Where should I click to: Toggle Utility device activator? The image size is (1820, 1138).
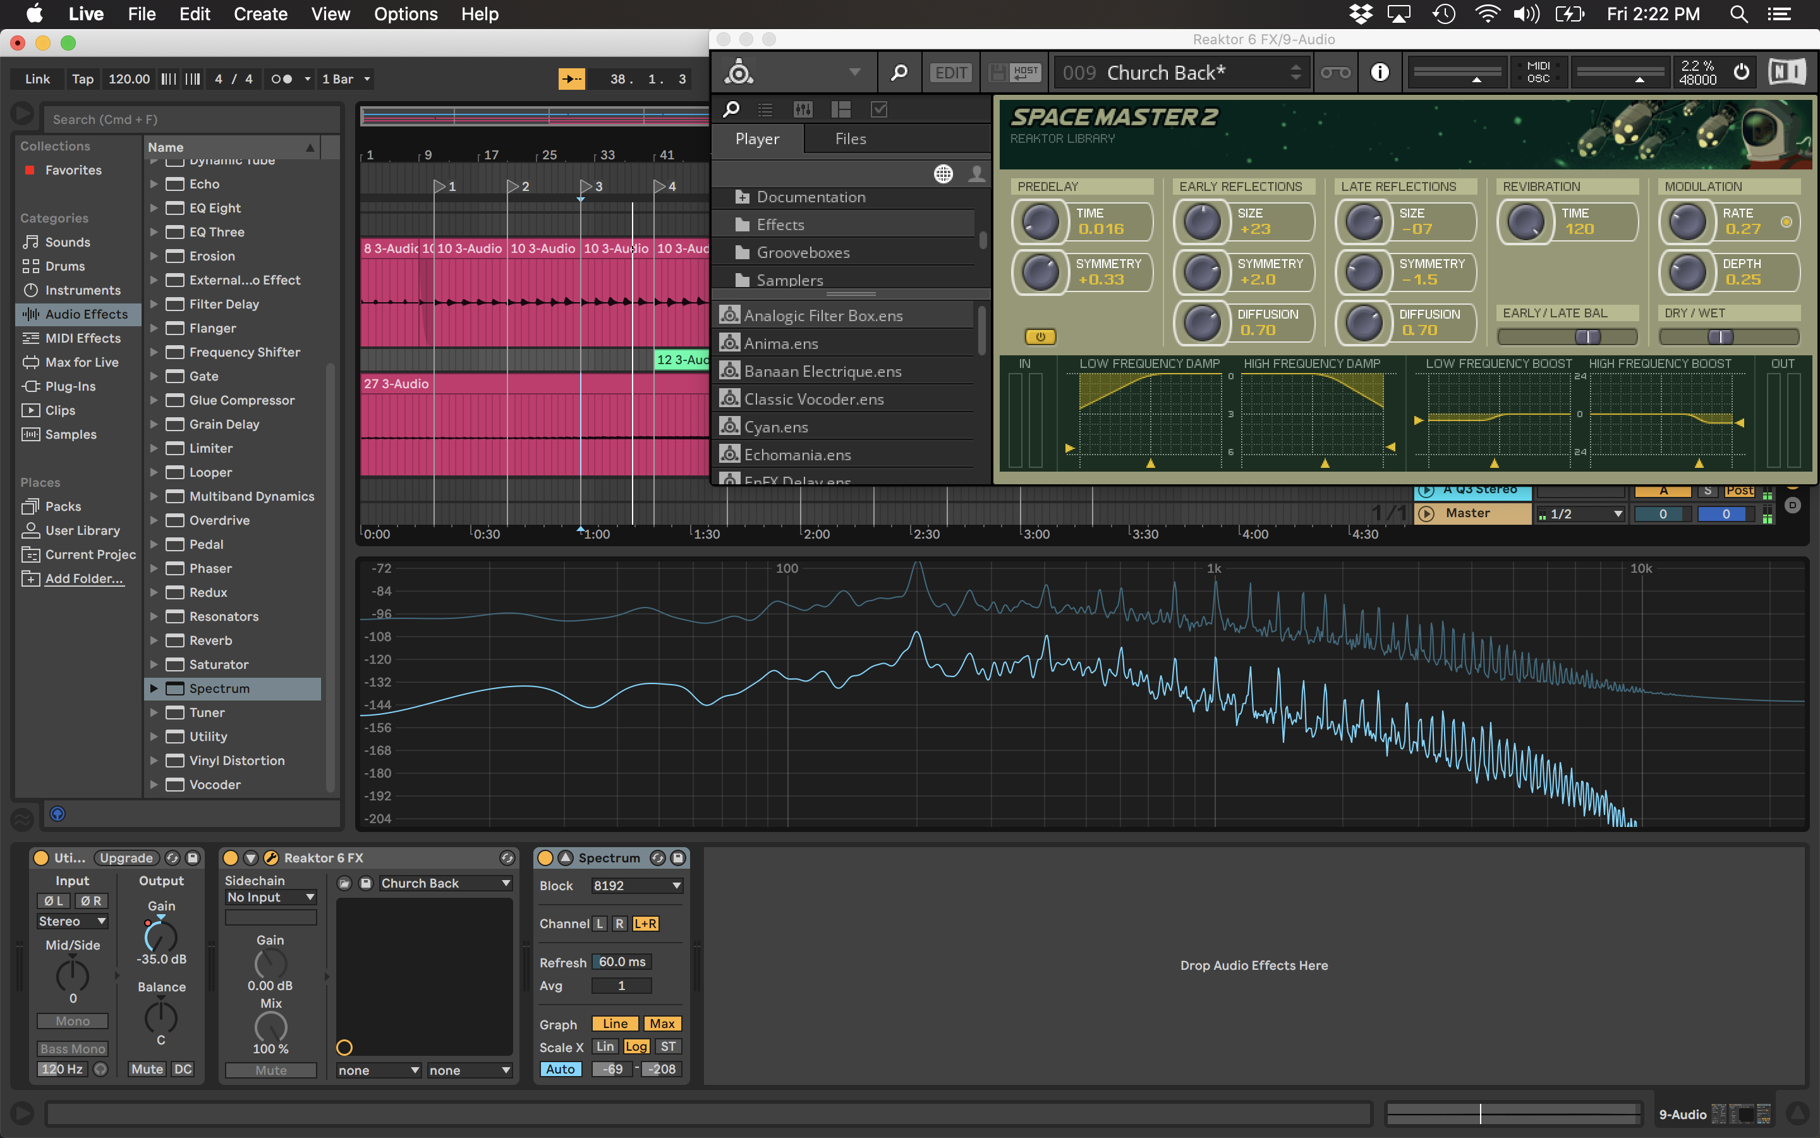[41, 858]
